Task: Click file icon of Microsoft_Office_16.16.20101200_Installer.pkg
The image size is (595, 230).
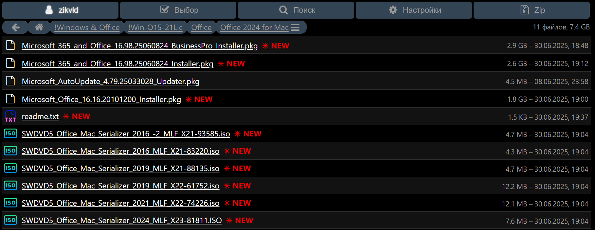Action: pyautogui.click(x=10, y=98)
